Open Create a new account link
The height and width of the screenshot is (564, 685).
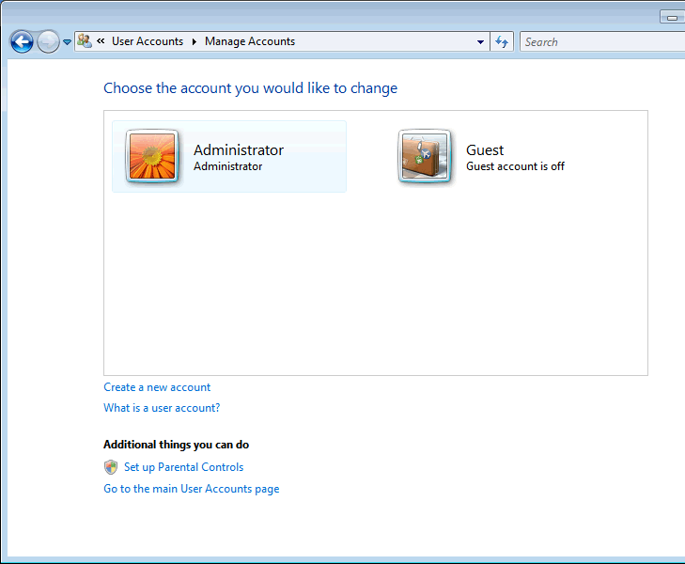pos(157,387)
